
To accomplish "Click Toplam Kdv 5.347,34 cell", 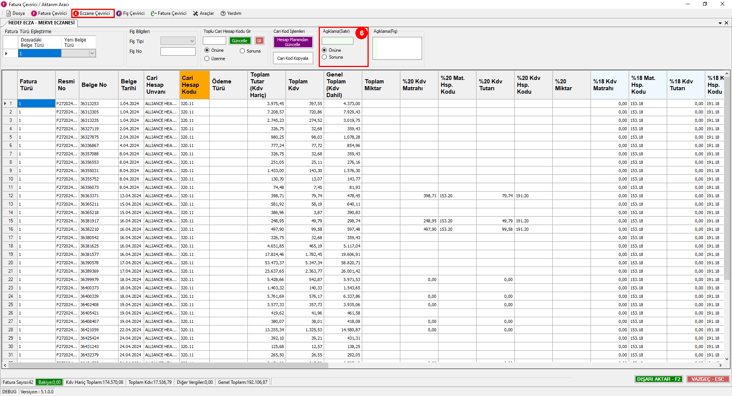I will [305, 263].
